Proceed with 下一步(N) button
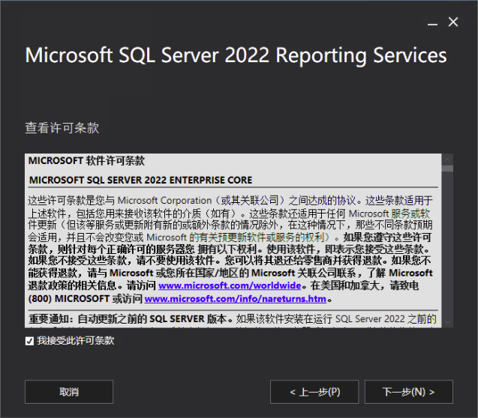This screenshot has width=478, height=418. pos(409,392)
